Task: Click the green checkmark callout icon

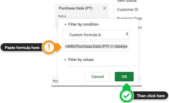Action: (126, 96)
